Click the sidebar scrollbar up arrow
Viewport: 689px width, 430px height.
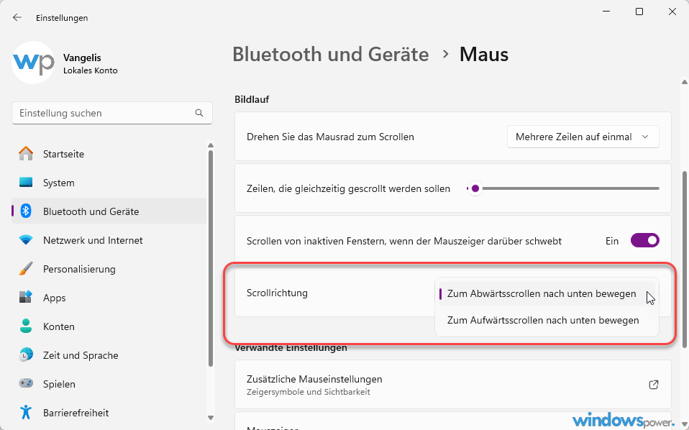(x=211, y=145)
